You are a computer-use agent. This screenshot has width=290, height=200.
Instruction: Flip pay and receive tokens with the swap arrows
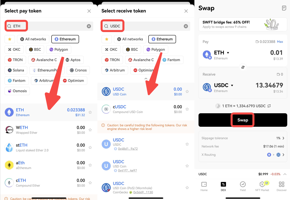pos(243,67)
